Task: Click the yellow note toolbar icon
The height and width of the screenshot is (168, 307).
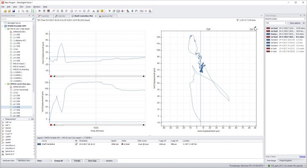Action: (102, 11)
